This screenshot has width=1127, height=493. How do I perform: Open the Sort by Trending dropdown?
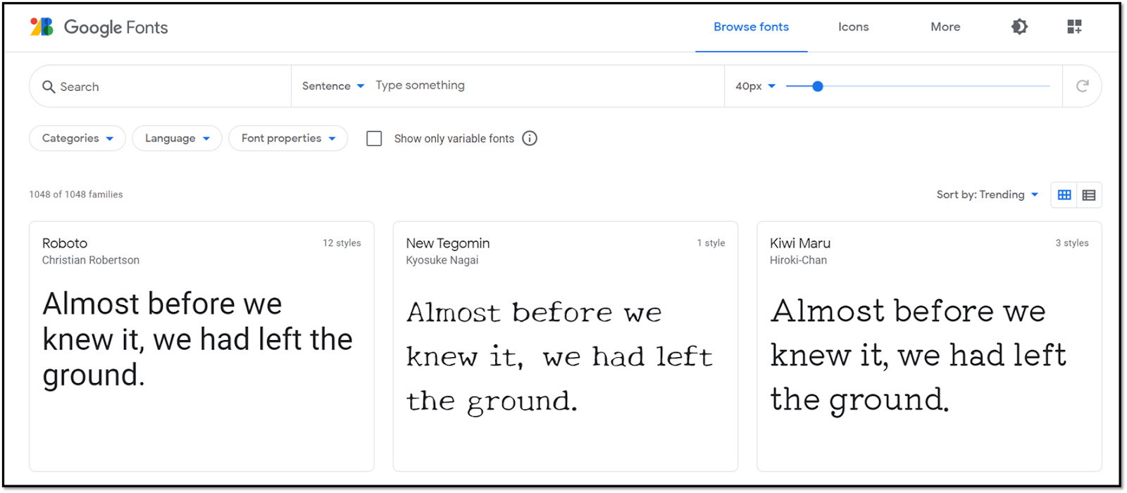coord(988,194)
